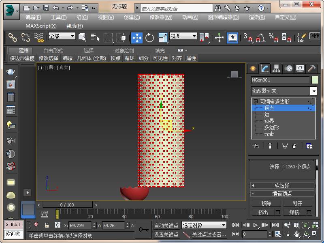Open the selection filter 全部 dropdown
Image resolution: width=324 pixels, height=243 pixels.
[x=62, y=36]
